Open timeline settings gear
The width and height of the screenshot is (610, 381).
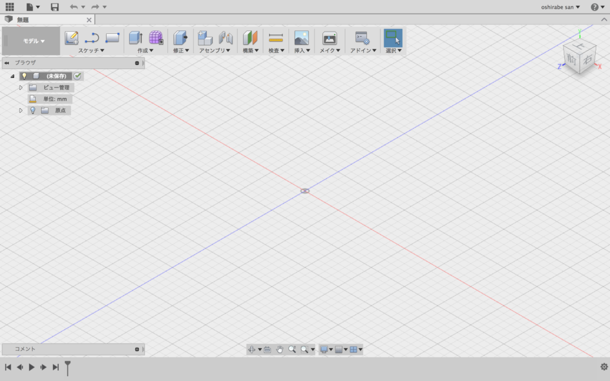pos(604,367)
